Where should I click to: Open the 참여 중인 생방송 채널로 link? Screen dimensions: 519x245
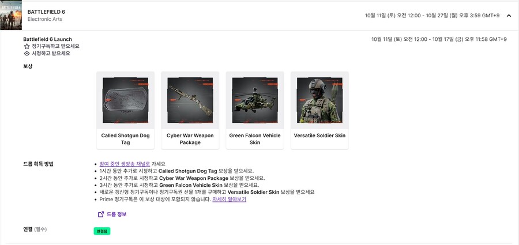(x=125, y=164)
